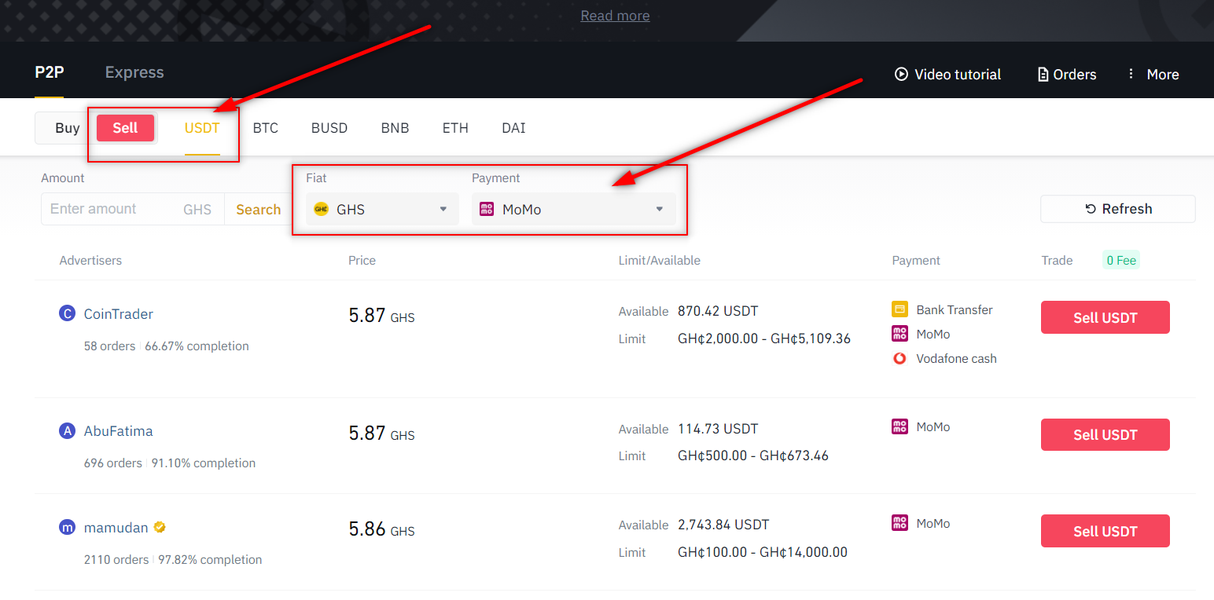Click CoinTrader's 58 orders text
The width and height of the screenshot is (1214, 600).
pos(109,346)
